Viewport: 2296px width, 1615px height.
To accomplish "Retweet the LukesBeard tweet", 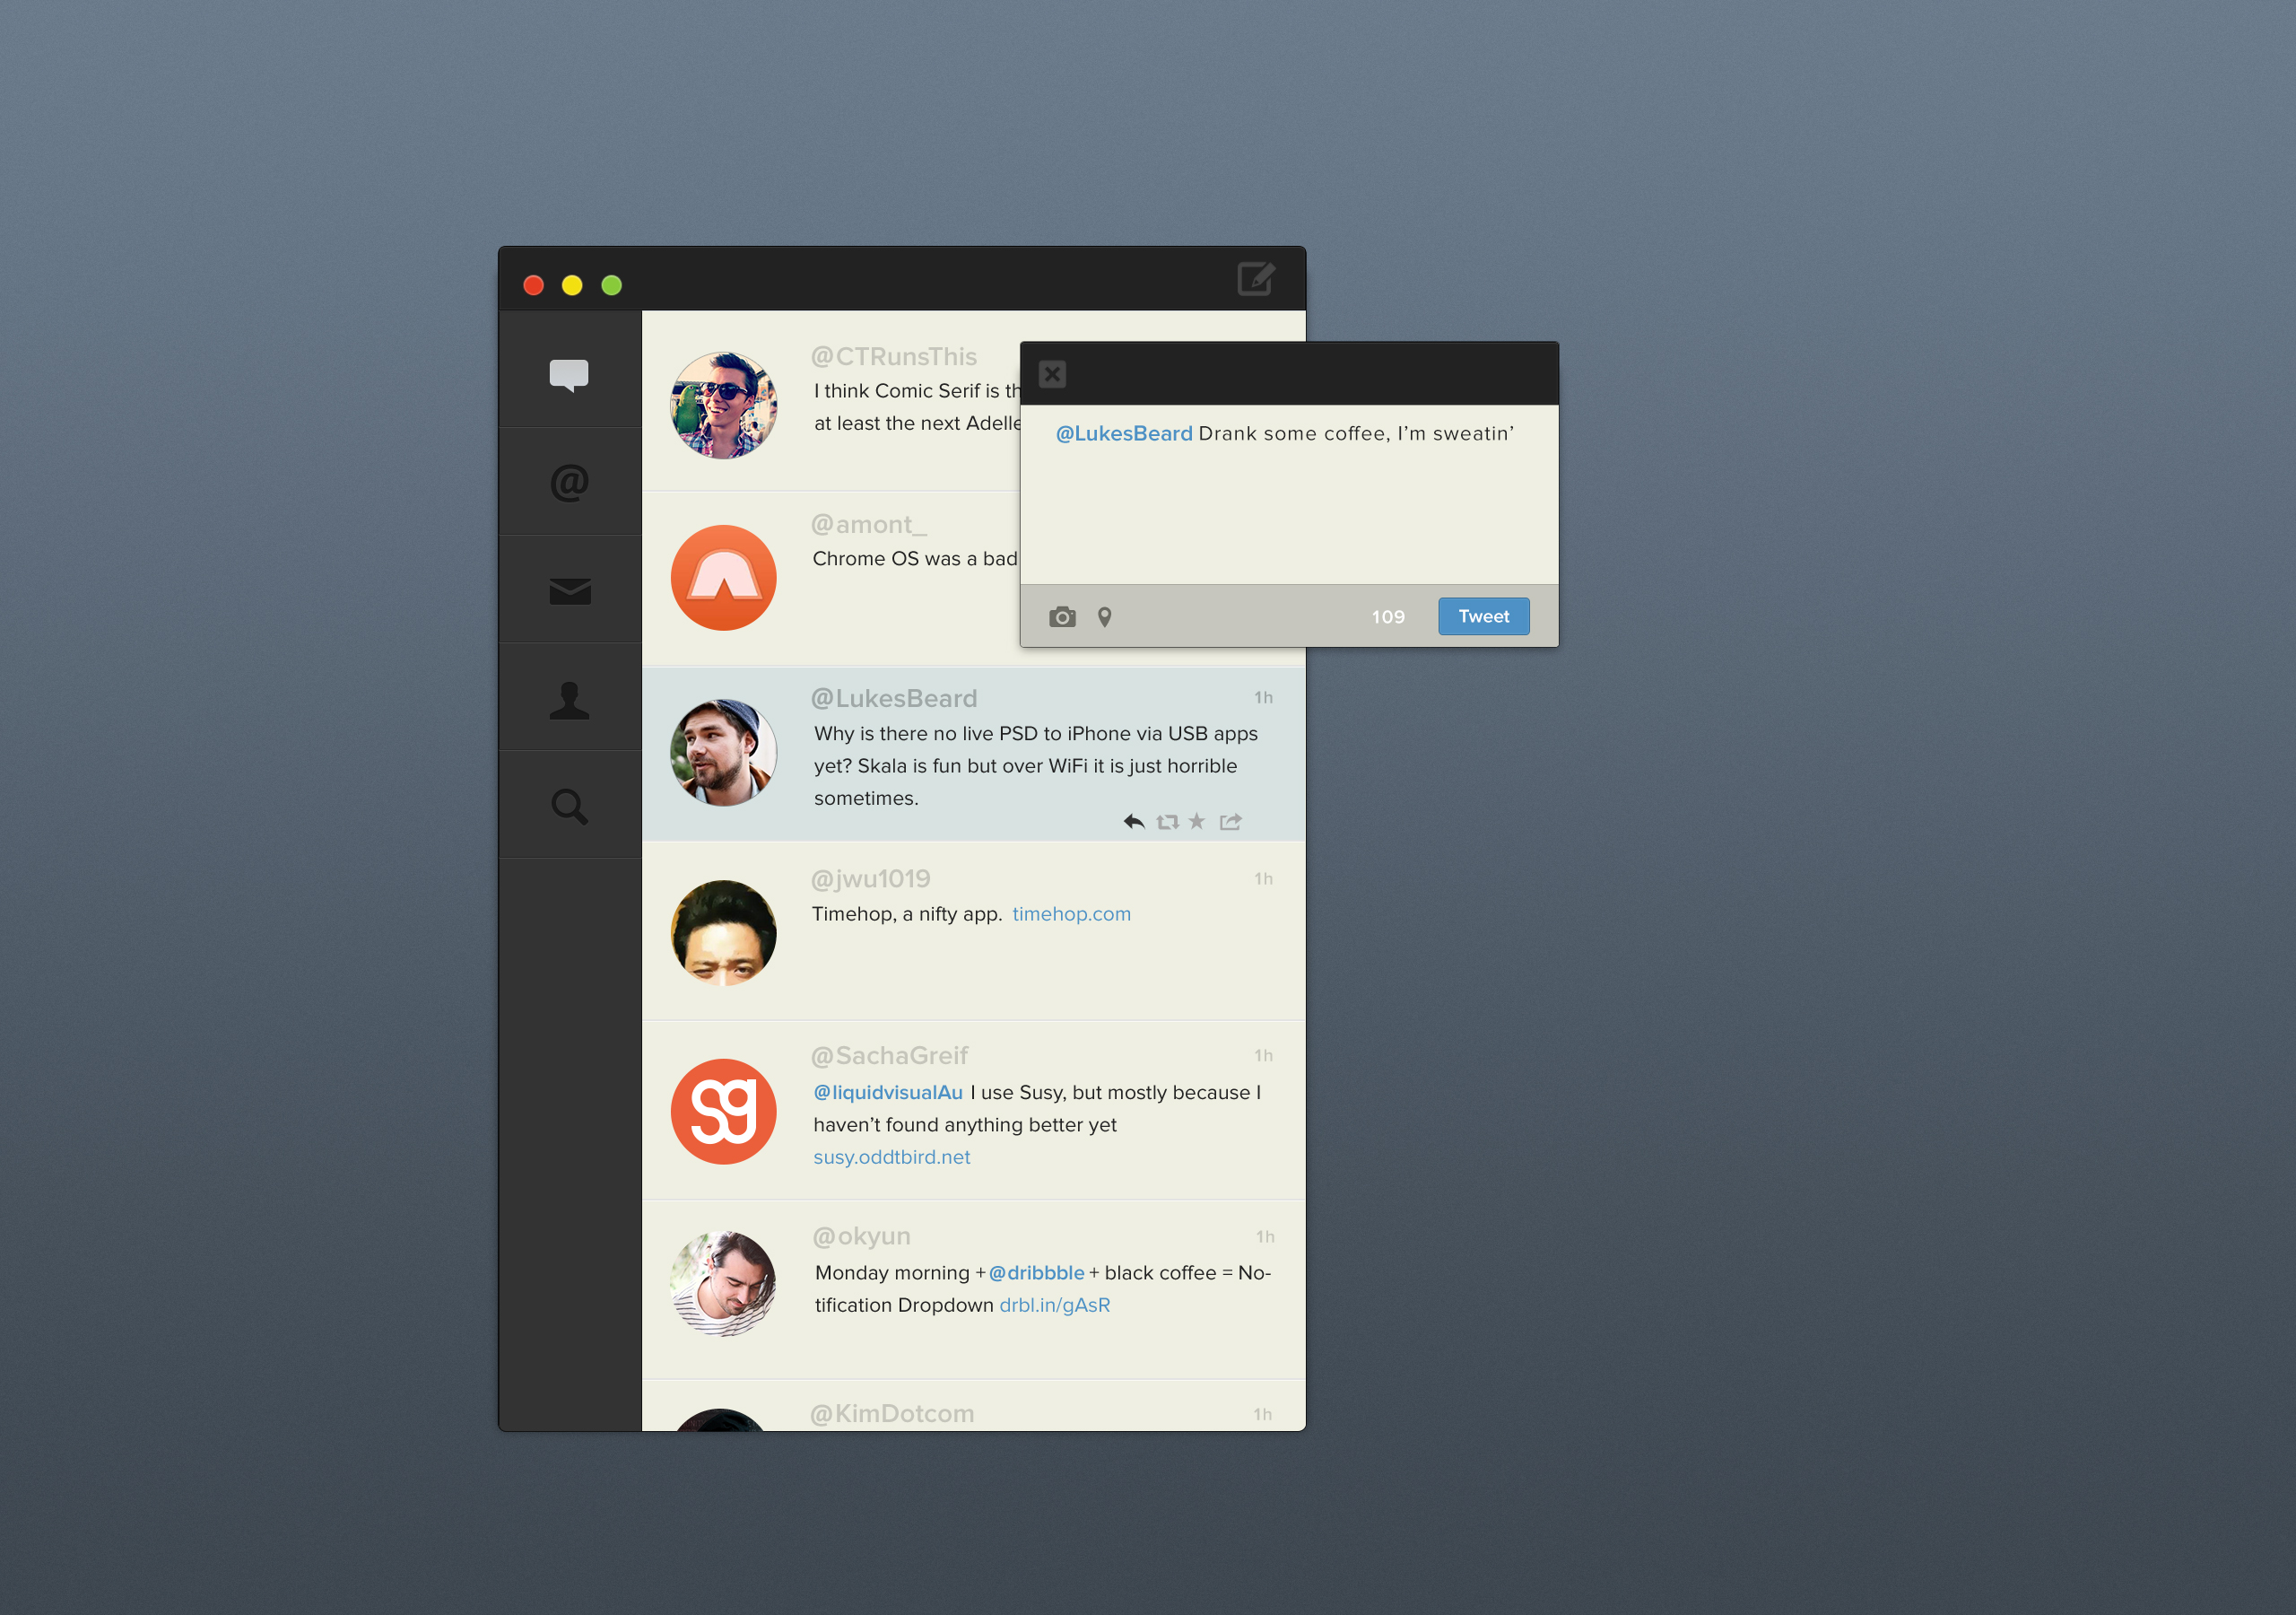I will point(1167,822).
